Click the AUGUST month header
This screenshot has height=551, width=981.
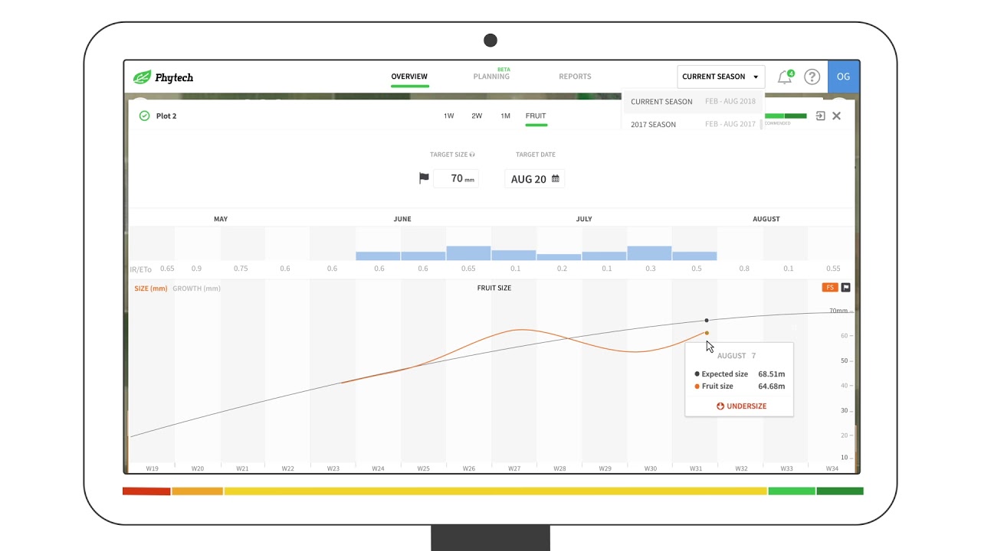pos(766,219)
